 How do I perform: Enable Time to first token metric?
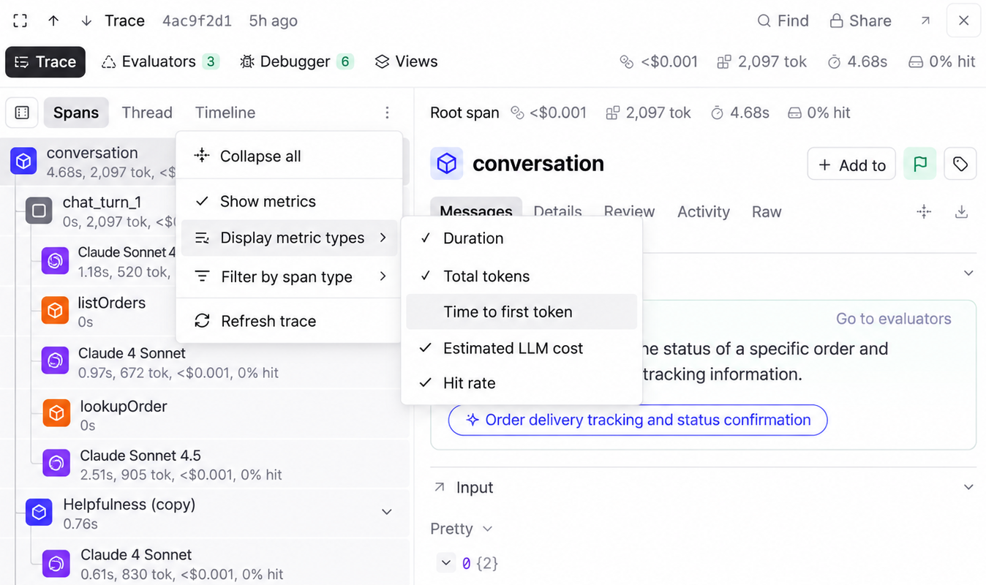[x=522, y=312]
